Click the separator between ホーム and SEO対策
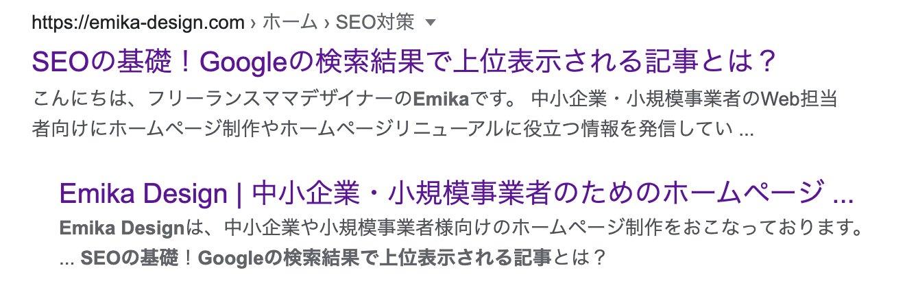 (x=326, y=23)
